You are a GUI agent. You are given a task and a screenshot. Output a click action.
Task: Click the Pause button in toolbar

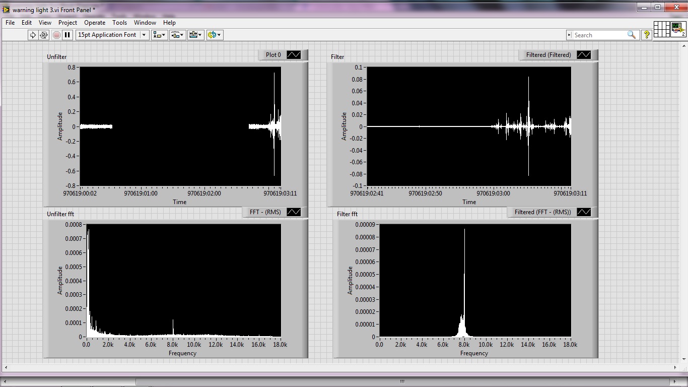click(x=67, y=35)
